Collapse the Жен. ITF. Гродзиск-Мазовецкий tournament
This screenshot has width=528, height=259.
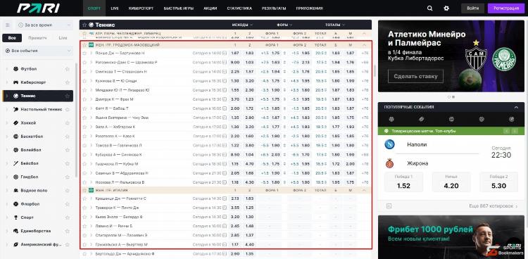364,45
